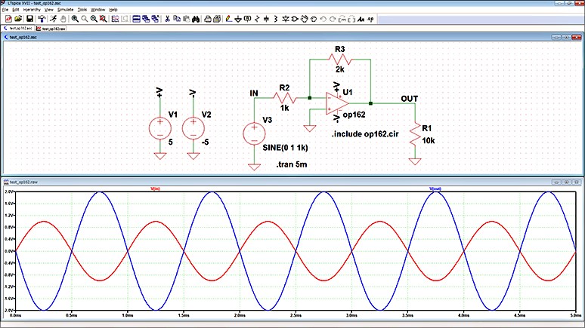Click the Text 'Aa' tool icon
Viewport: 585px width, 328px height.
coord(361,18)
